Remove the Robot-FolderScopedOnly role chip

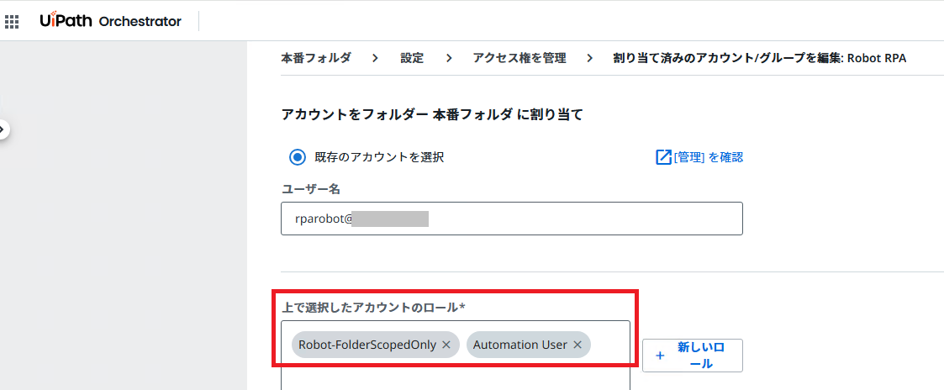pyautogui.click(x=446, y=345)
